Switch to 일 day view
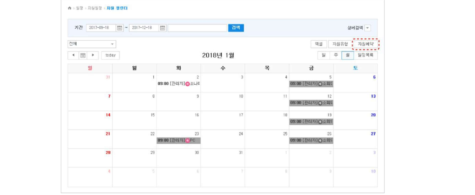475x195 pixels. coord(324,55)
